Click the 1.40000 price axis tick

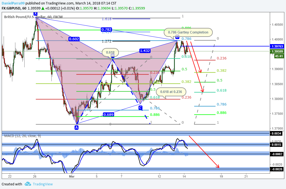(277, 39)
